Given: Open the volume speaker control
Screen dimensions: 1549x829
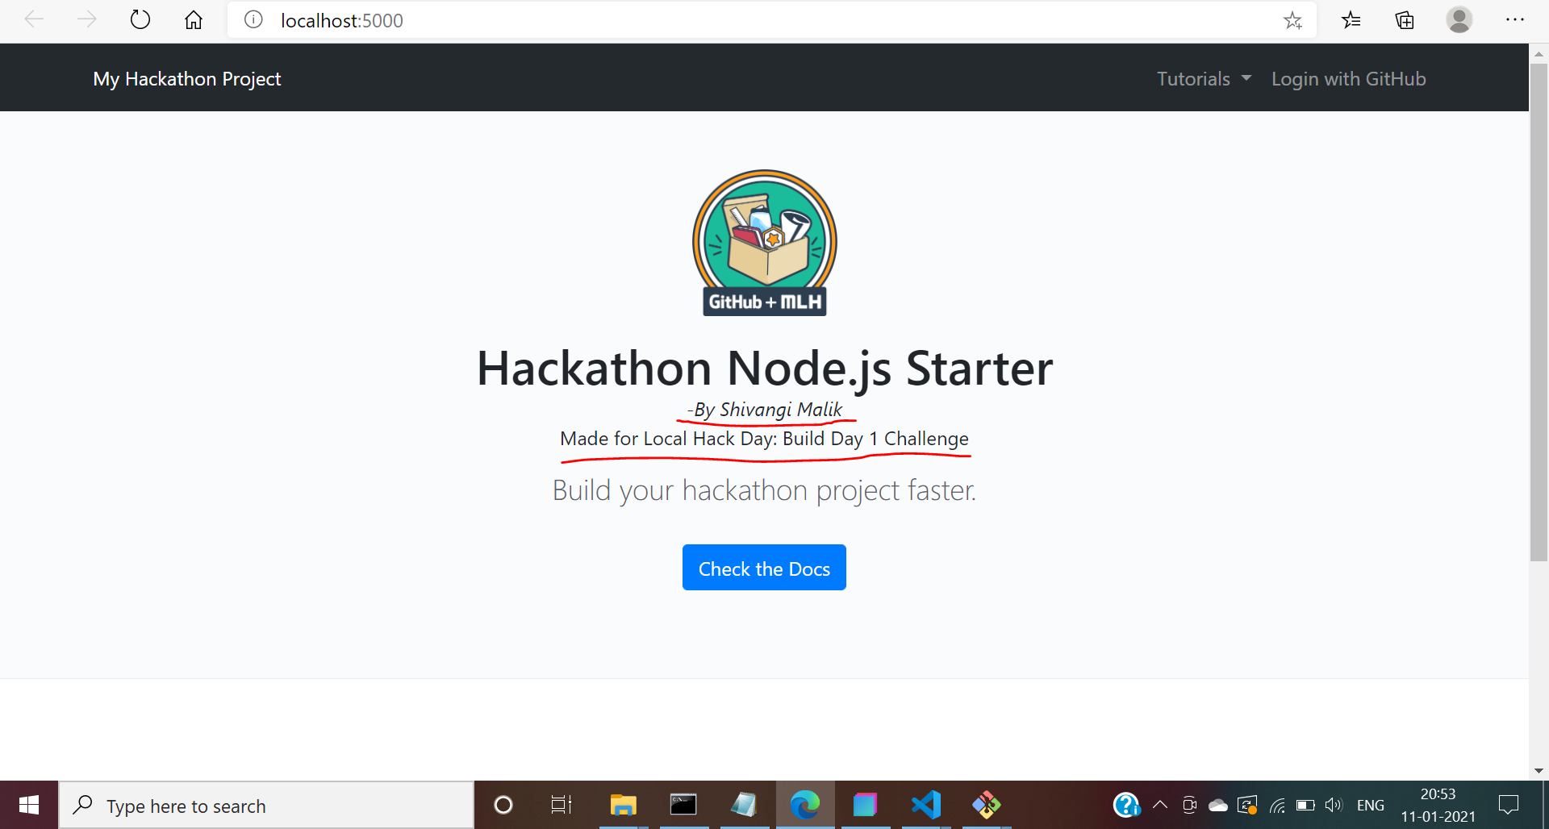Looking at the screenshot, I should click(x=1334, y=805).
